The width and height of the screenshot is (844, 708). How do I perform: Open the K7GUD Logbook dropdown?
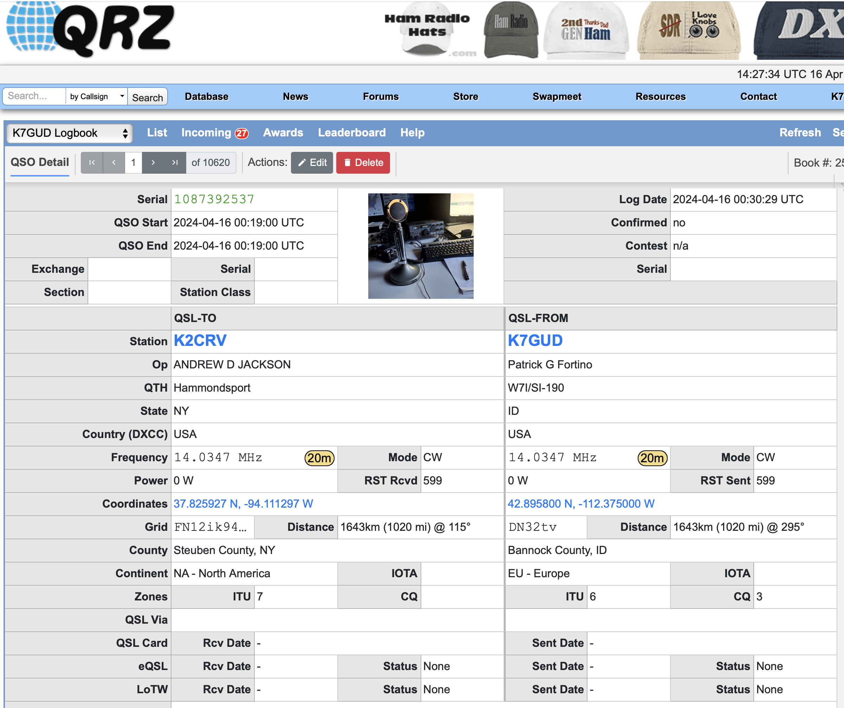tap(70, 133)
